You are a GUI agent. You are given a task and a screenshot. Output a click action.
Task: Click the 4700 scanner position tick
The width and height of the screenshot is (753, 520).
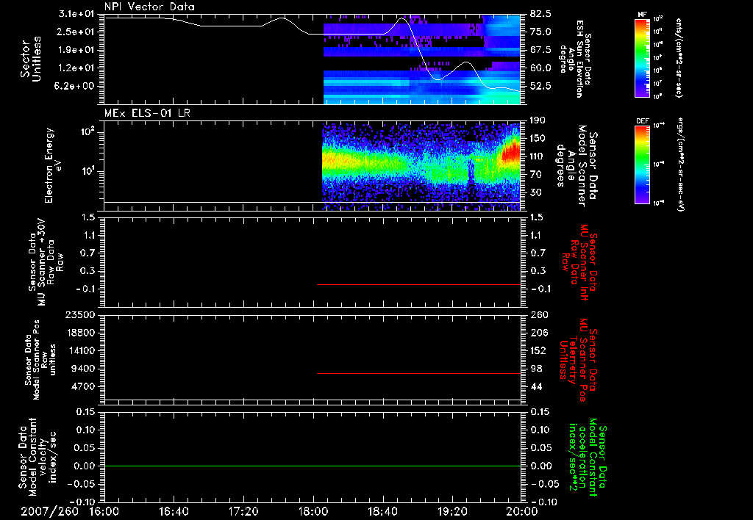(x=84, y=386)
